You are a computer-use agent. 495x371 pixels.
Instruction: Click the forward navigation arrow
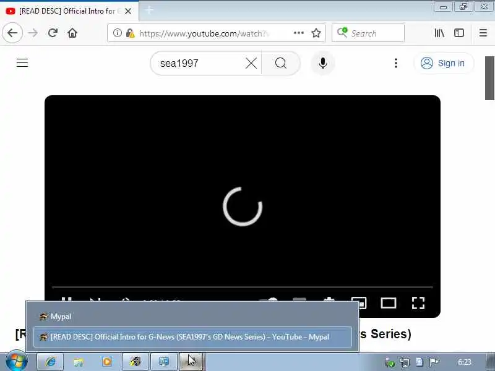[x=33, y=33]
